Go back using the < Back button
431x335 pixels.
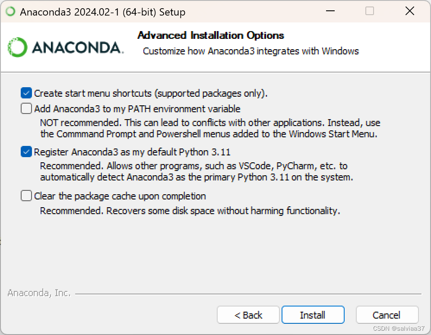coord(248,315)
